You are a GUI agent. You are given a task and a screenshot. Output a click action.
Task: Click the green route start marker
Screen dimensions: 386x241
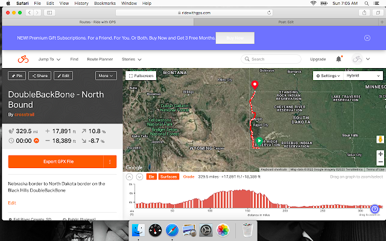(x=259, y=140)
